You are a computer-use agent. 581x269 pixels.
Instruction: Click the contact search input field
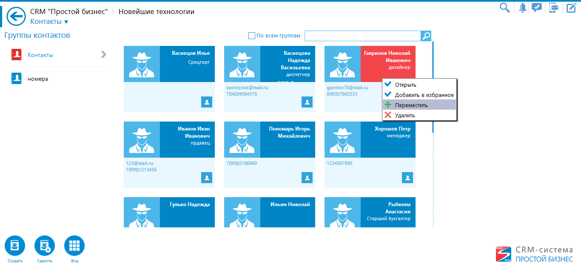tap(363, 36)
